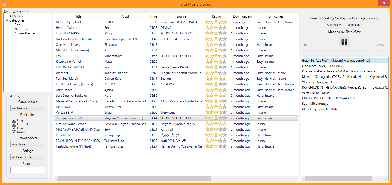
Task: Click rating stars for MEGITSUNE
Action: pos(216,107)
